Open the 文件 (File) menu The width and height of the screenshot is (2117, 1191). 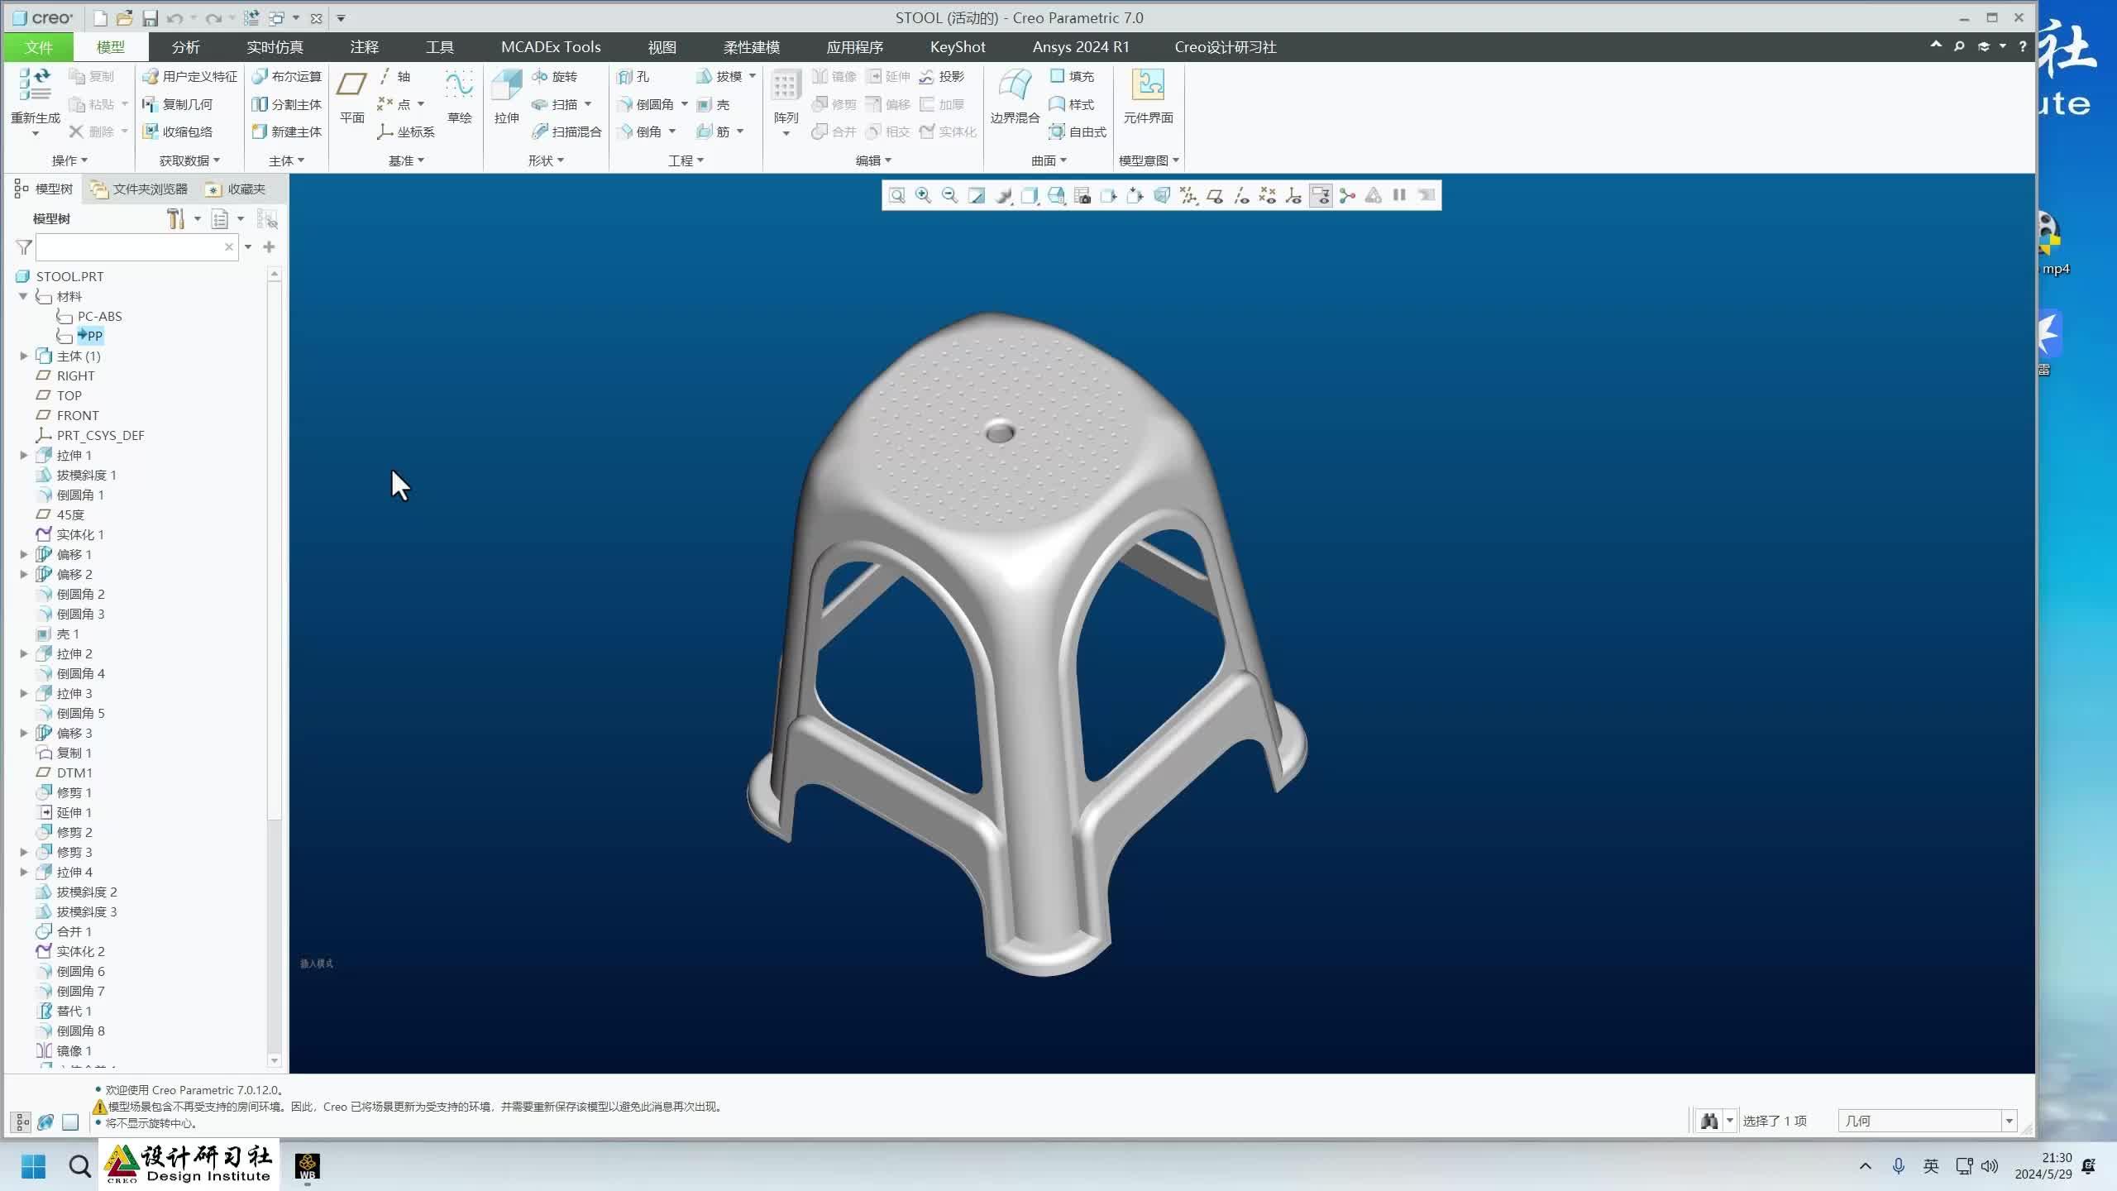36,47
